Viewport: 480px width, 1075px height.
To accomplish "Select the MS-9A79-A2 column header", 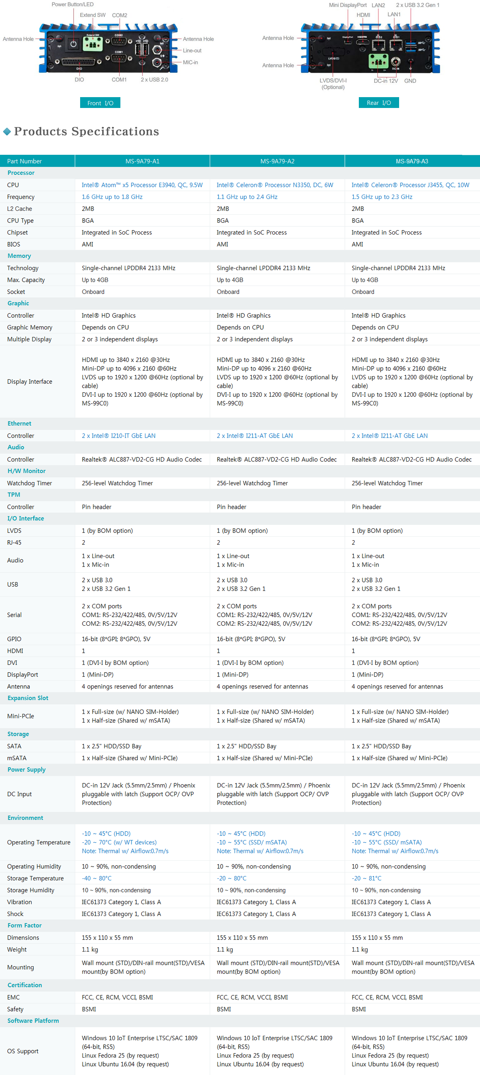I will point(277,161).
